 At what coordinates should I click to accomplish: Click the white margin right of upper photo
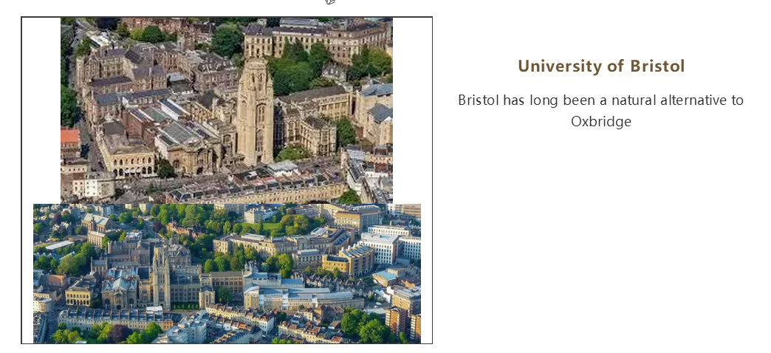coord(412,111)
